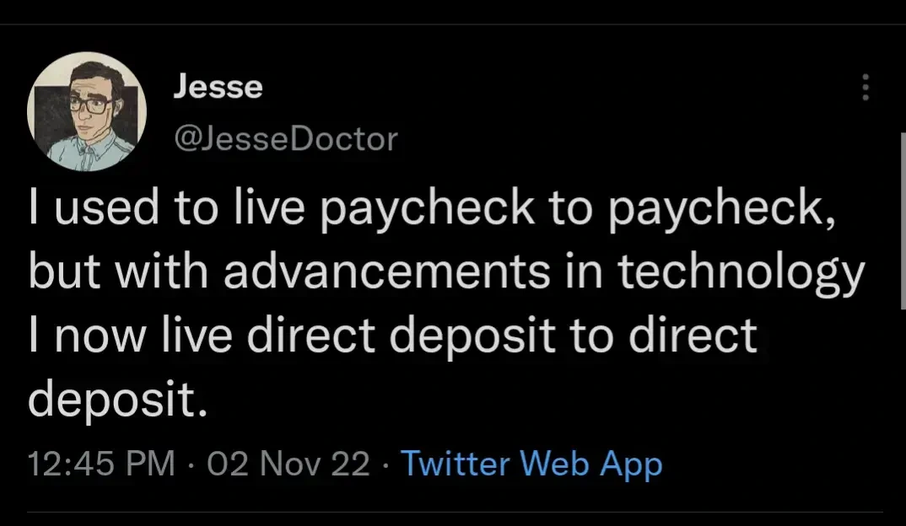Click the Twitter Web App source link
906x526 pixels.
coord(531,464)
